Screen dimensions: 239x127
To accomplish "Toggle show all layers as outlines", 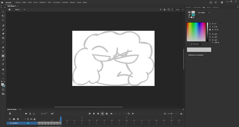I will pos(28,119).
